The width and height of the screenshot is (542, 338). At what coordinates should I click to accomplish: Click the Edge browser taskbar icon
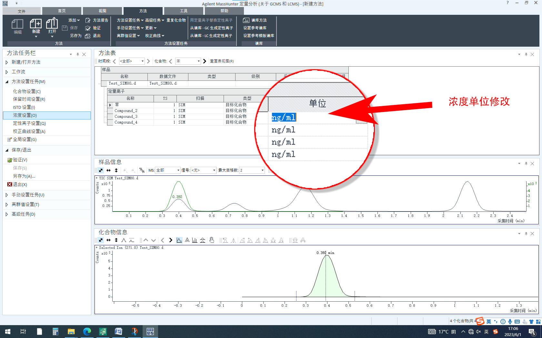click(87, 331)
